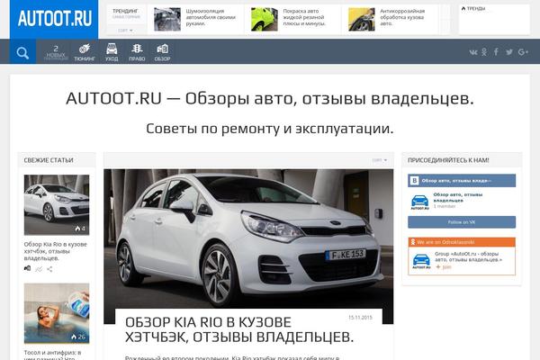Open sidebar Kia Rio thumbnail

coord(57,204)
